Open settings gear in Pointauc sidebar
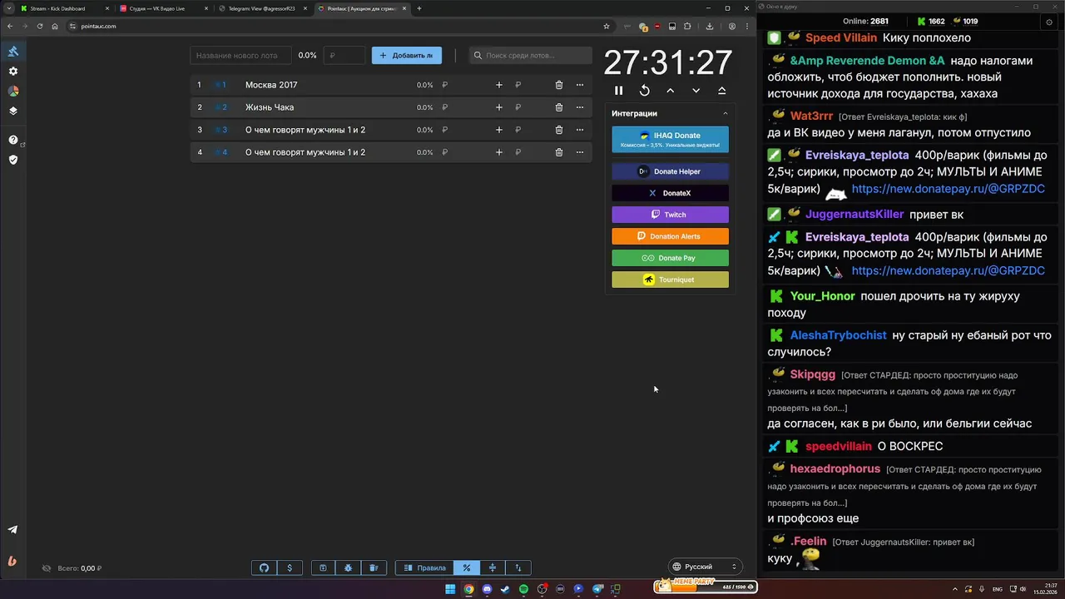 [13, 72]
